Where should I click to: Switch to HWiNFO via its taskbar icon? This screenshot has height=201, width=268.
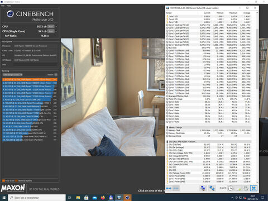click(119, 198)
